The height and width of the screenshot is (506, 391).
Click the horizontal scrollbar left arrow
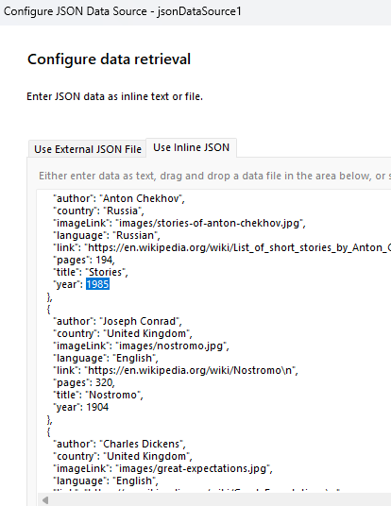(x=45, y=500)
